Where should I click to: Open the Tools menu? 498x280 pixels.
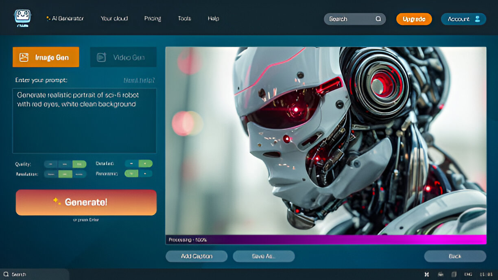pyautogui.click(x=184, y=18)
